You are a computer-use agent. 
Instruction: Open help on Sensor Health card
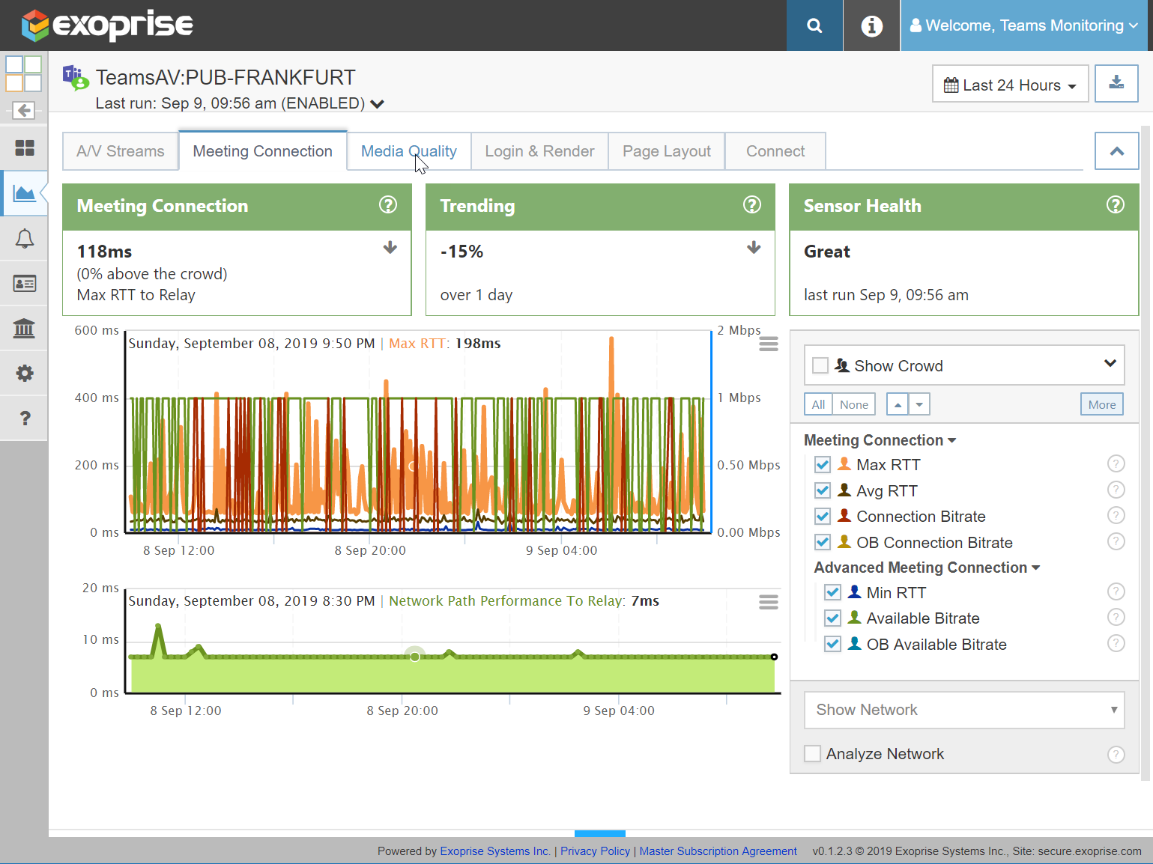(1116, 204)
